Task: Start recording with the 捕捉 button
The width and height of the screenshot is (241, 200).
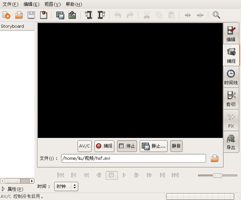Action: [104, 146]
